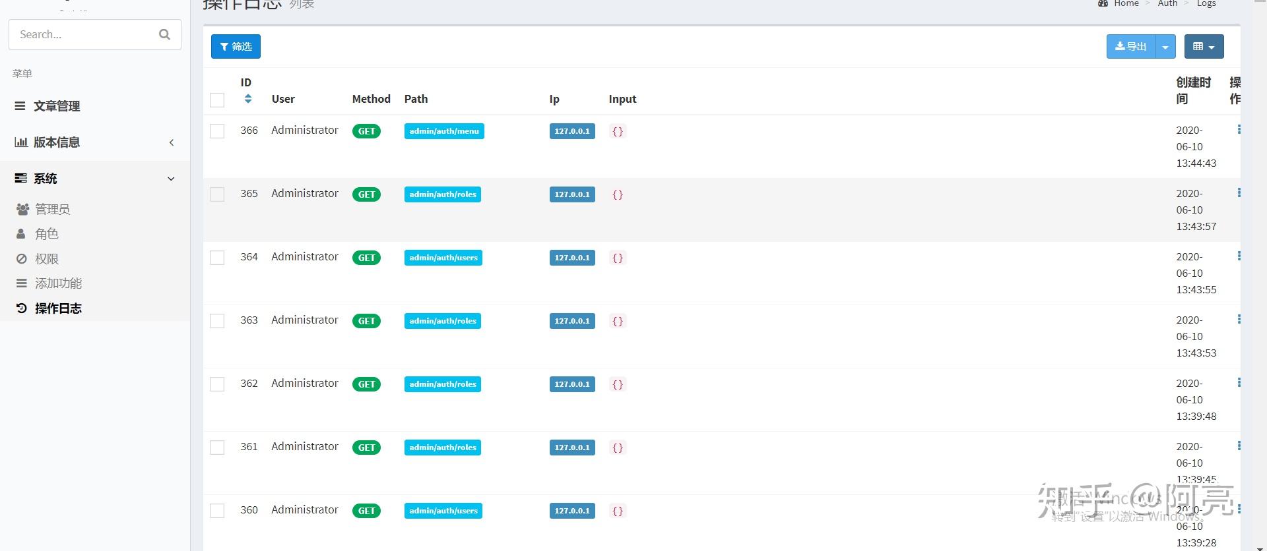The height and width of the screenshot is (551, 1267).
Task: Click the Logs breadcrumb
Action: click(x=1206, y=3)
